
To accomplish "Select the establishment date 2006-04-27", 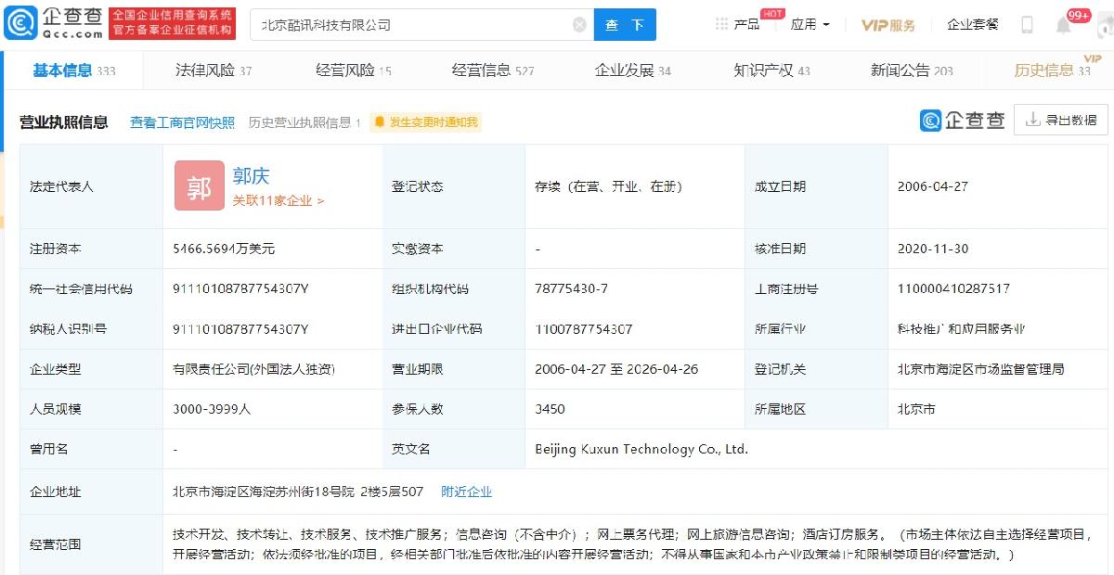I will point(933,186).
